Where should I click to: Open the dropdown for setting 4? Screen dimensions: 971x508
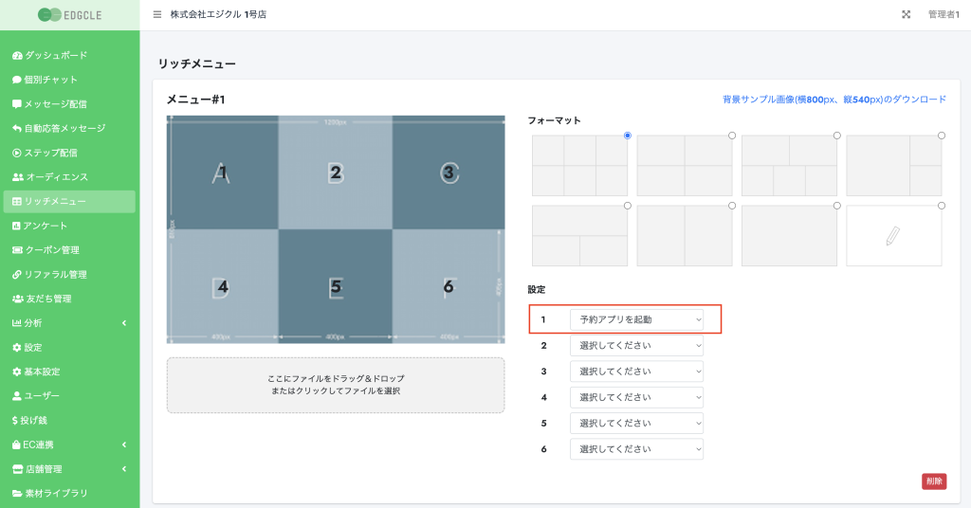(636, 397)
